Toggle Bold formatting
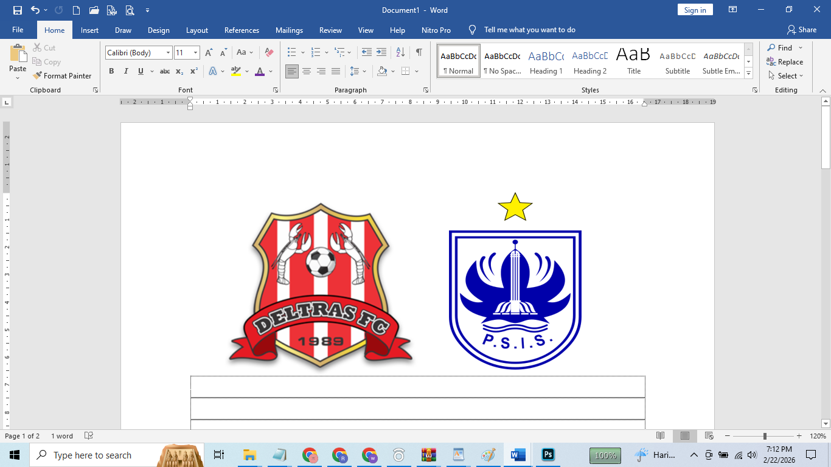This screenshot has height=467, width=831. click(x=111, y=71)
